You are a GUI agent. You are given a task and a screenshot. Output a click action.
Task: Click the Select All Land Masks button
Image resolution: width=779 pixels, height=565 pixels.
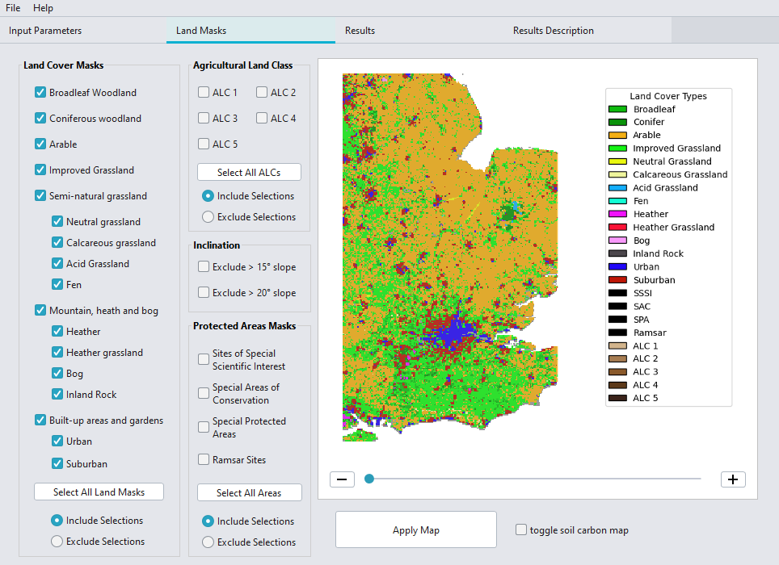pyautogui.click(x=99, y=492)
